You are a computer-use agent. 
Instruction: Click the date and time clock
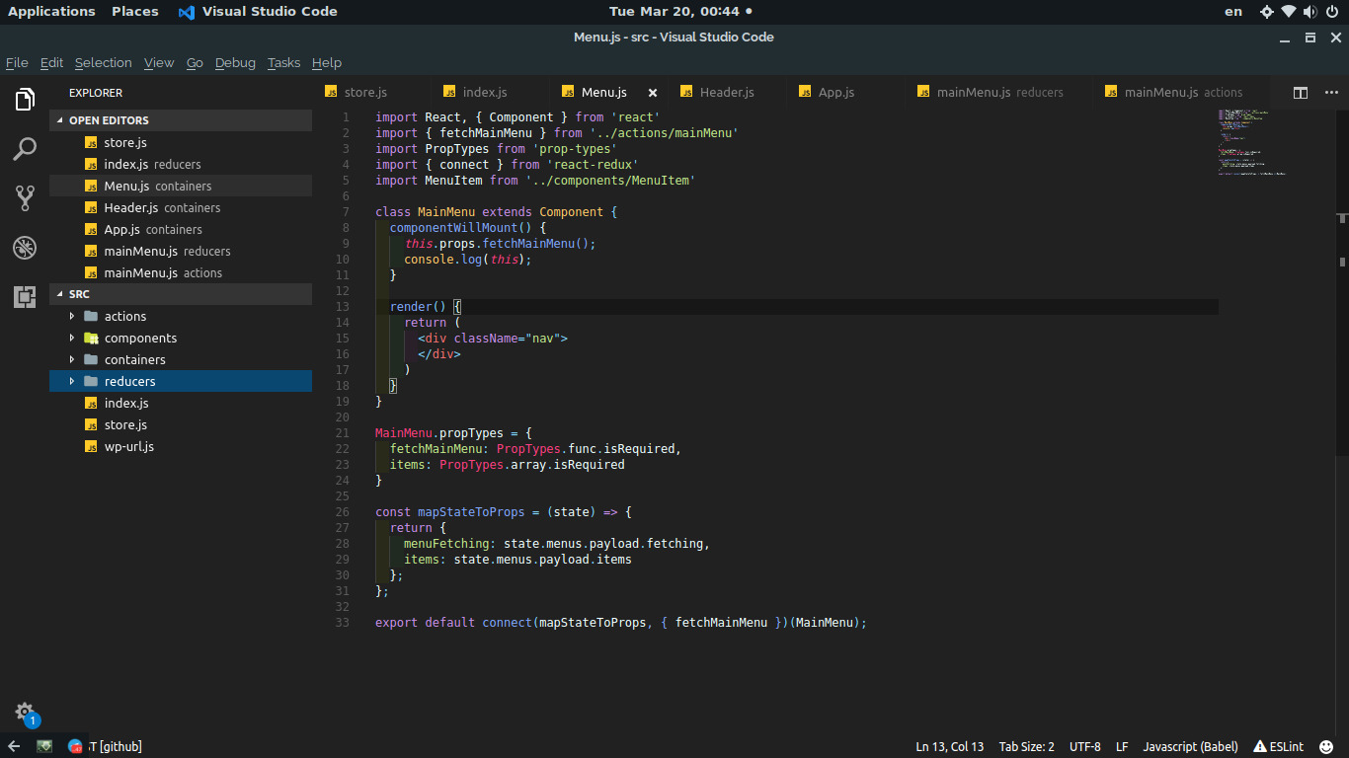(674, 12)
